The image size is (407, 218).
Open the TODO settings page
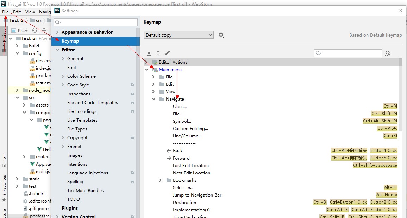pyautogui.click(x=74, y=199)
